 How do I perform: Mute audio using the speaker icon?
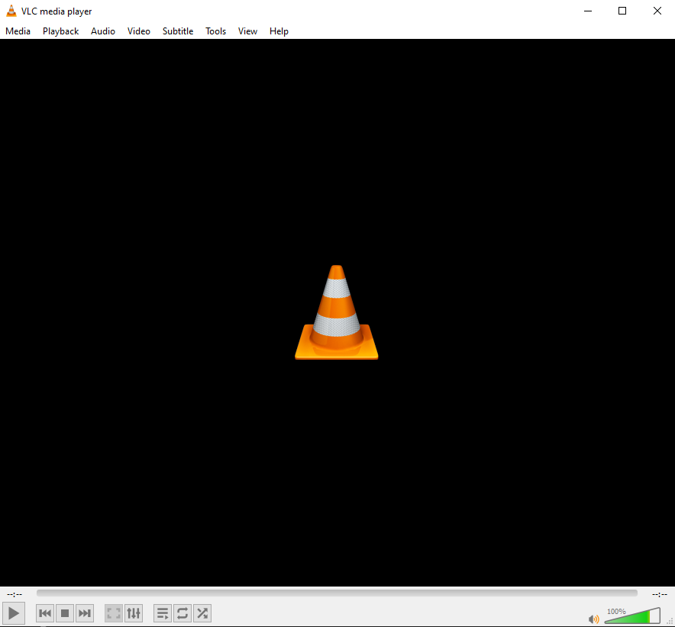point(593,619)
